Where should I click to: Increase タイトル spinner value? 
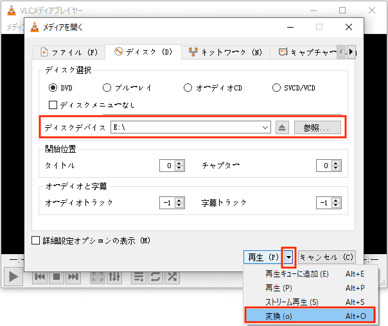tap(179, 163)
